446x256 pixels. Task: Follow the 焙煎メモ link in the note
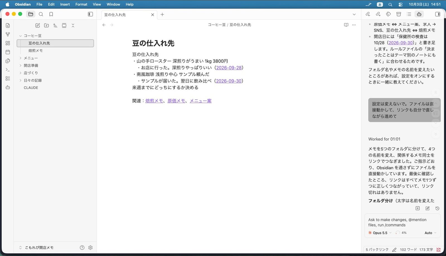pos(154,101)
